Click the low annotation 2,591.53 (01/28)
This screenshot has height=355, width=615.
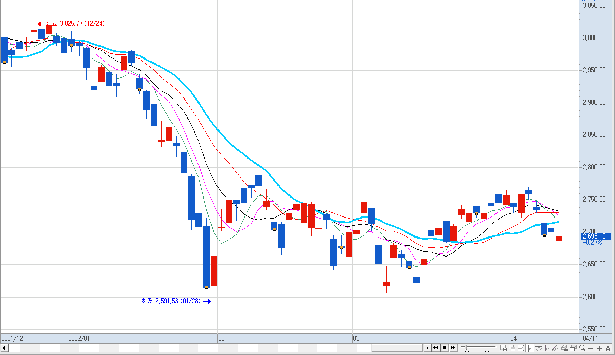(x=171, y=301)
